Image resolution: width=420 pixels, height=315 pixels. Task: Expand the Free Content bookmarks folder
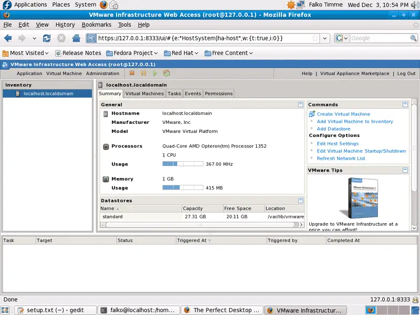(x=229, y=53)
